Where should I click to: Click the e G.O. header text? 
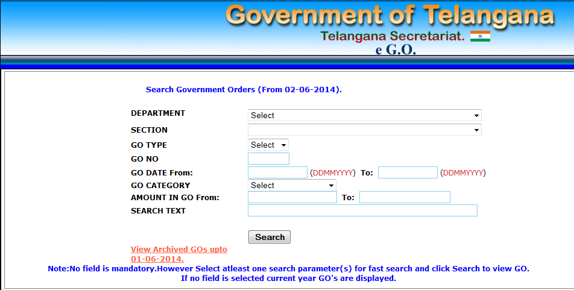coord(396,50)
